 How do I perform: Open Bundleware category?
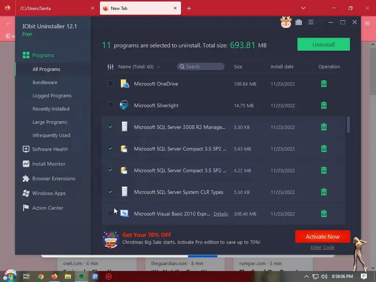pyautogui.click(x=45, y=82)
